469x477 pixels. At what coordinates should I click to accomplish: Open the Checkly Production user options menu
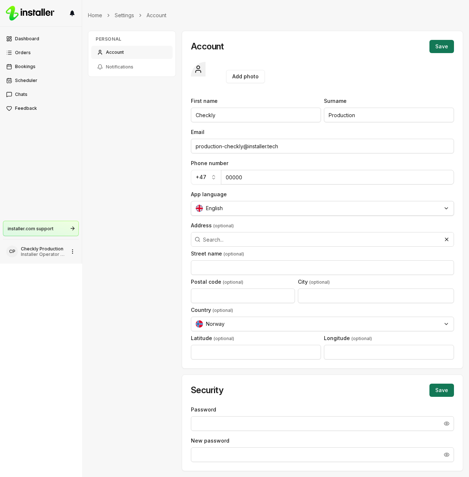pyautogui.click(x=73, y=251)
